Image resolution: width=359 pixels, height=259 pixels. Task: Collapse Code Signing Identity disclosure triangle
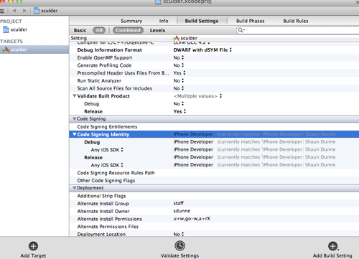click(75, 134)
